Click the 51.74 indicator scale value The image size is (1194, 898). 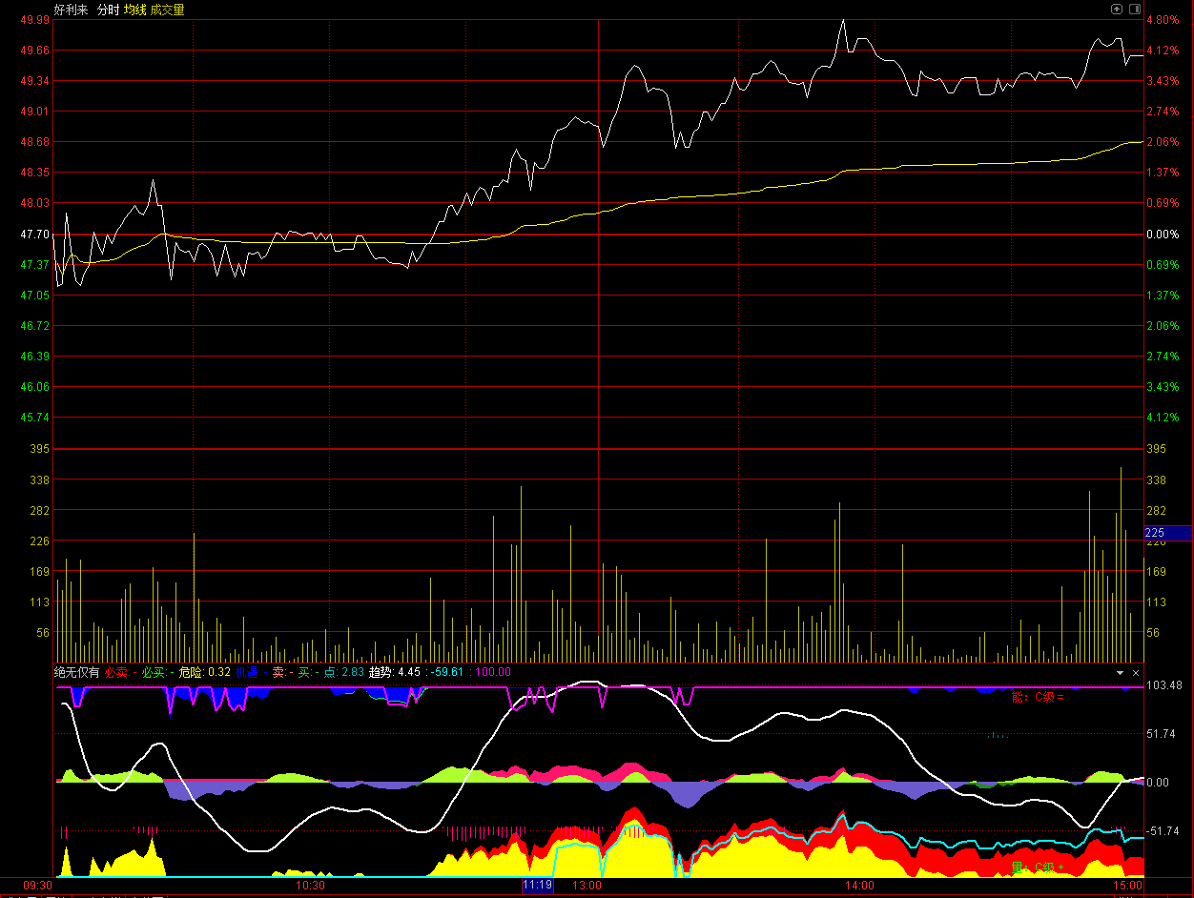coord(1161,734)
